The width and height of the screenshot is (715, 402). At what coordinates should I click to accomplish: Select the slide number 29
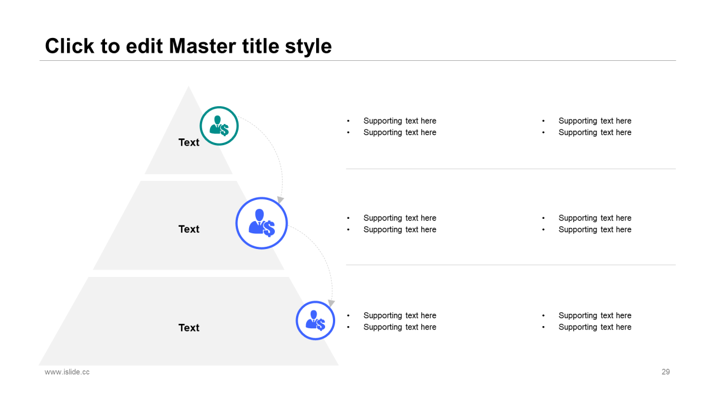[x=666, y=372]
